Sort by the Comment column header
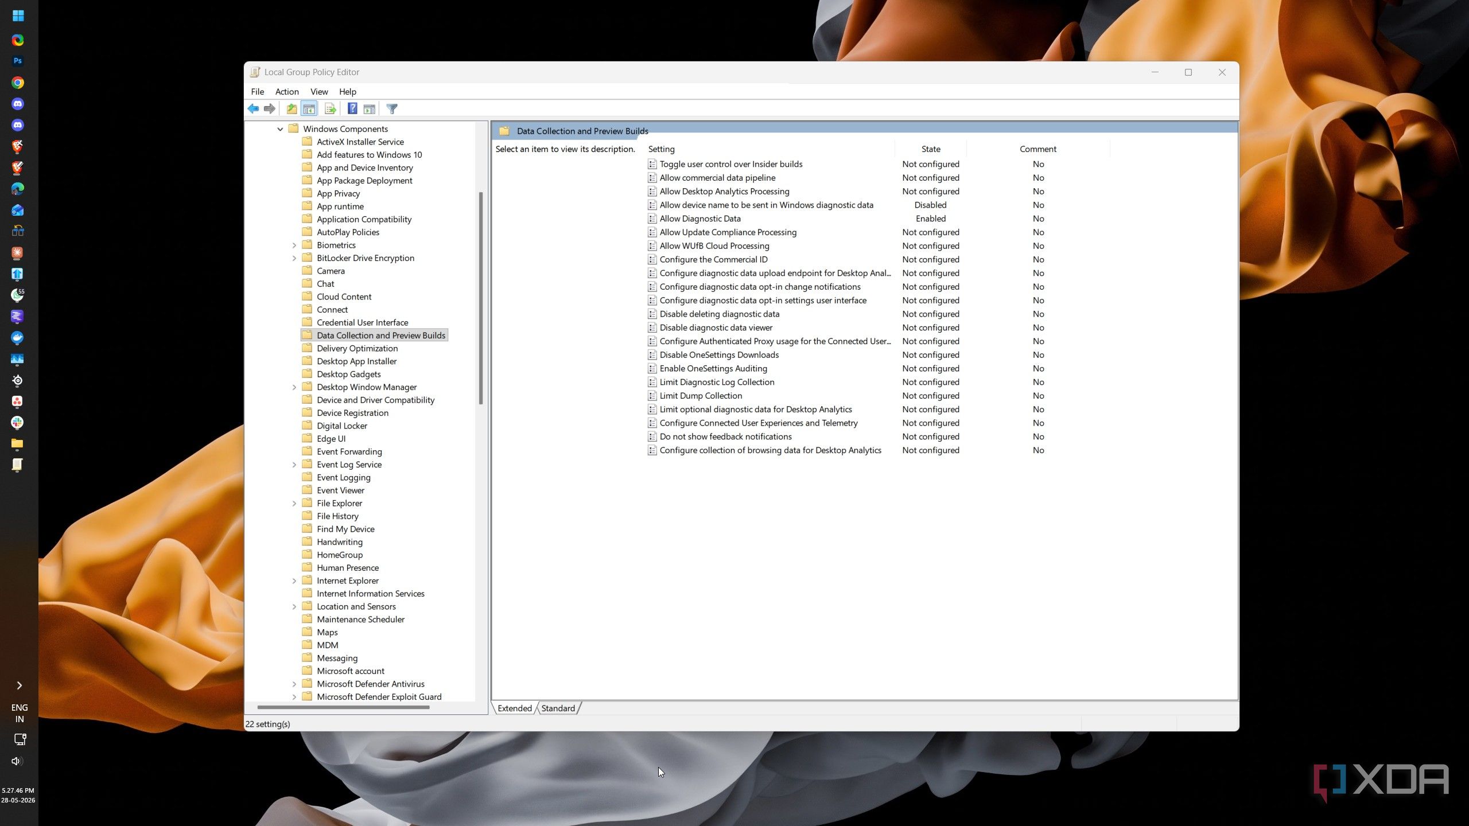 [x=1038, y=149]
